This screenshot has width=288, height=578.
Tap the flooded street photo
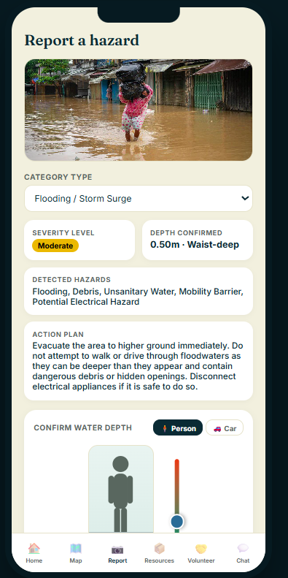click(139, 110)
